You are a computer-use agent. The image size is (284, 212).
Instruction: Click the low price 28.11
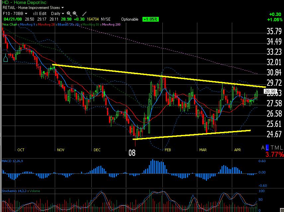coord(54,19)
